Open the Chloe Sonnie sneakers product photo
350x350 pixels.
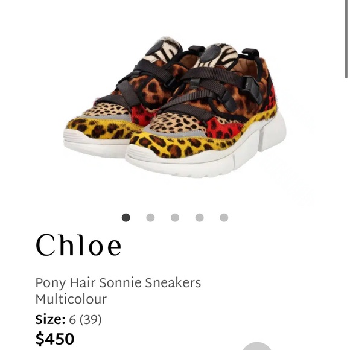click(175, 107)
